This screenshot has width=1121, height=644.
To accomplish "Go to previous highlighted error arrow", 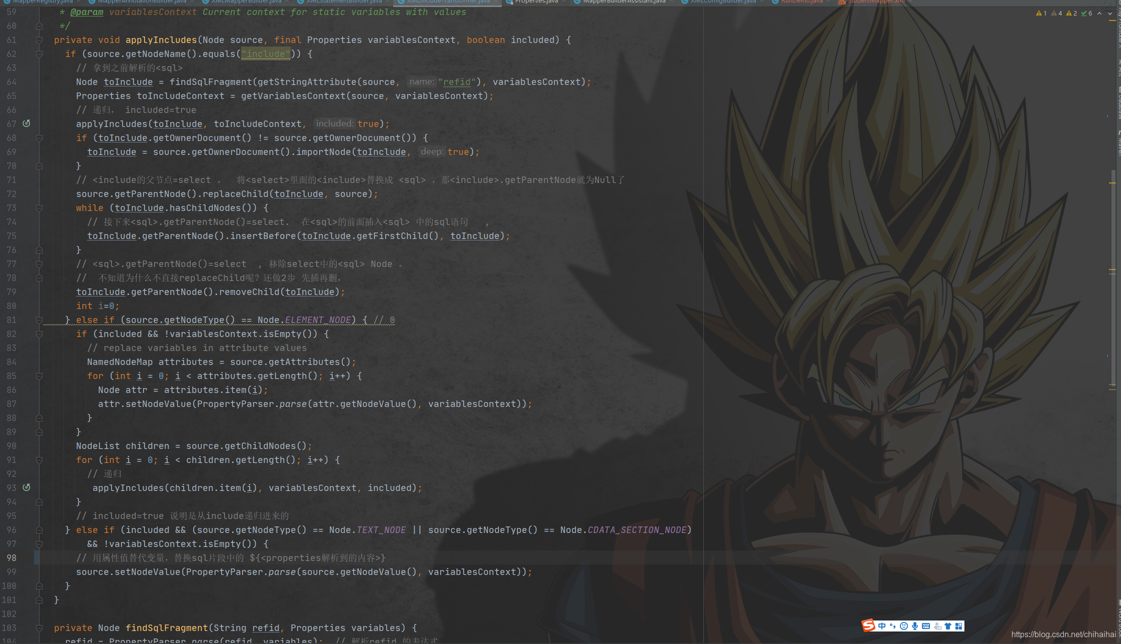I will tap(1099, 13).
